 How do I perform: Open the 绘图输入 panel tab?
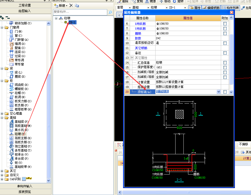(25, 11)
